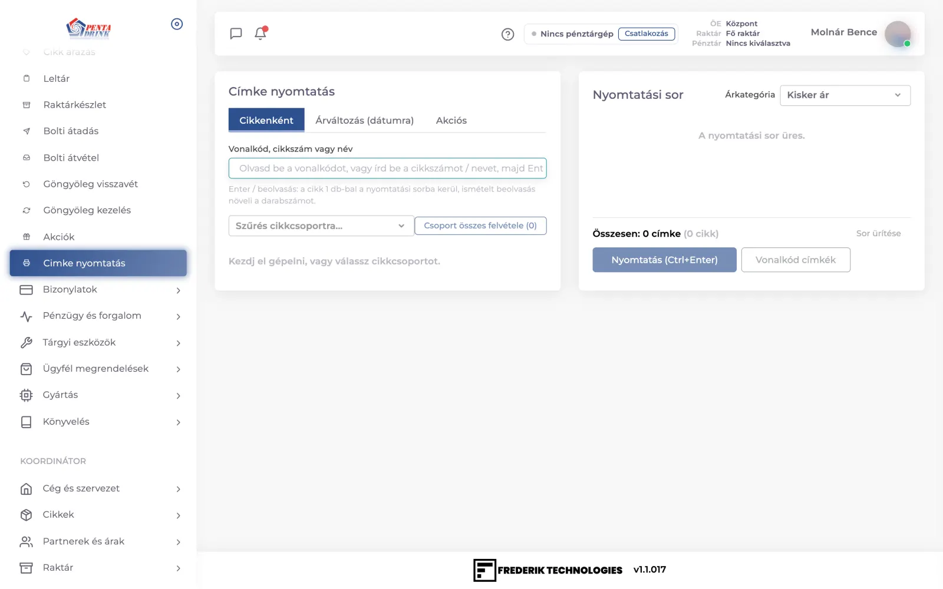Open the user avatar menu
This screenshot has height=589, width=943.
898,34
